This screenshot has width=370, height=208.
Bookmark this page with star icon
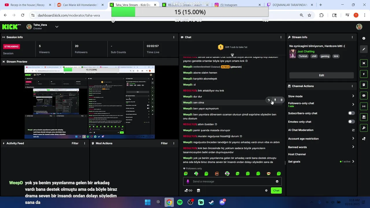pos(309,15)
